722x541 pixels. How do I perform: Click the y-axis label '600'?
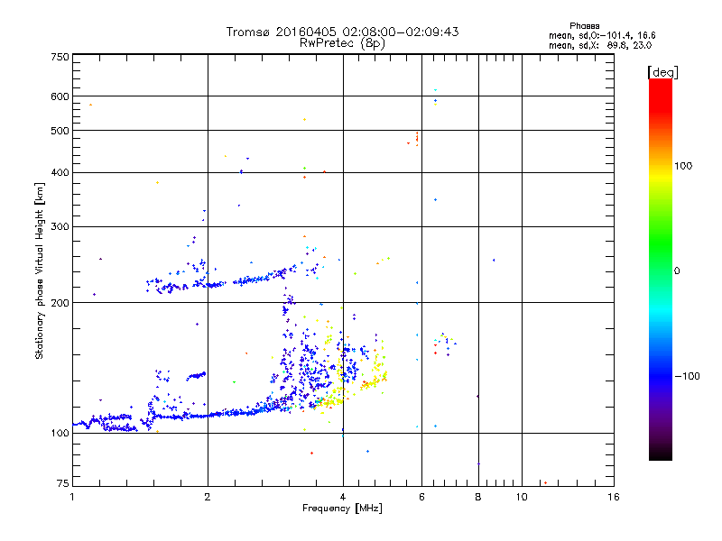[x=60, y=96]
